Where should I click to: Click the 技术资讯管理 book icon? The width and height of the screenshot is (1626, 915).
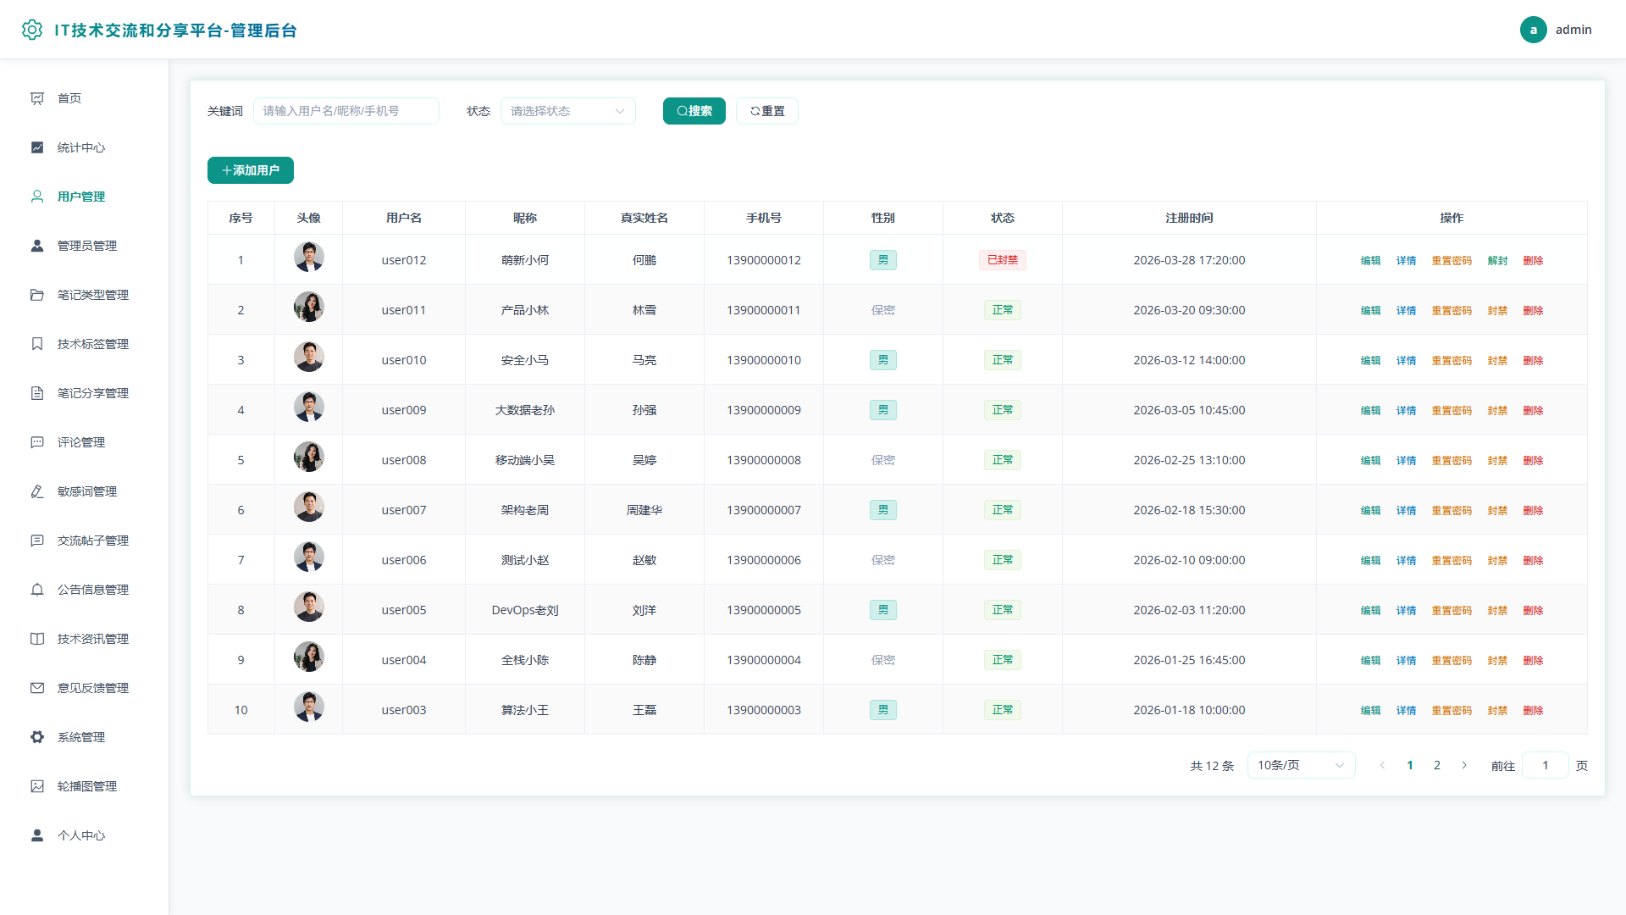coord(37,639)
